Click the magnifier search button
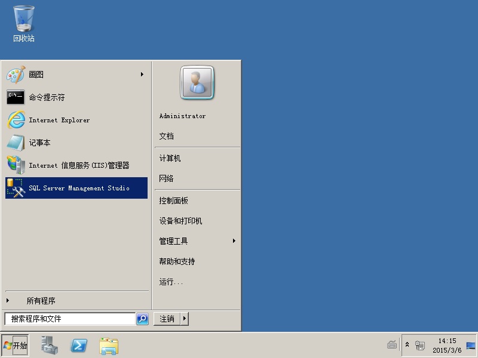 (142, 319)
